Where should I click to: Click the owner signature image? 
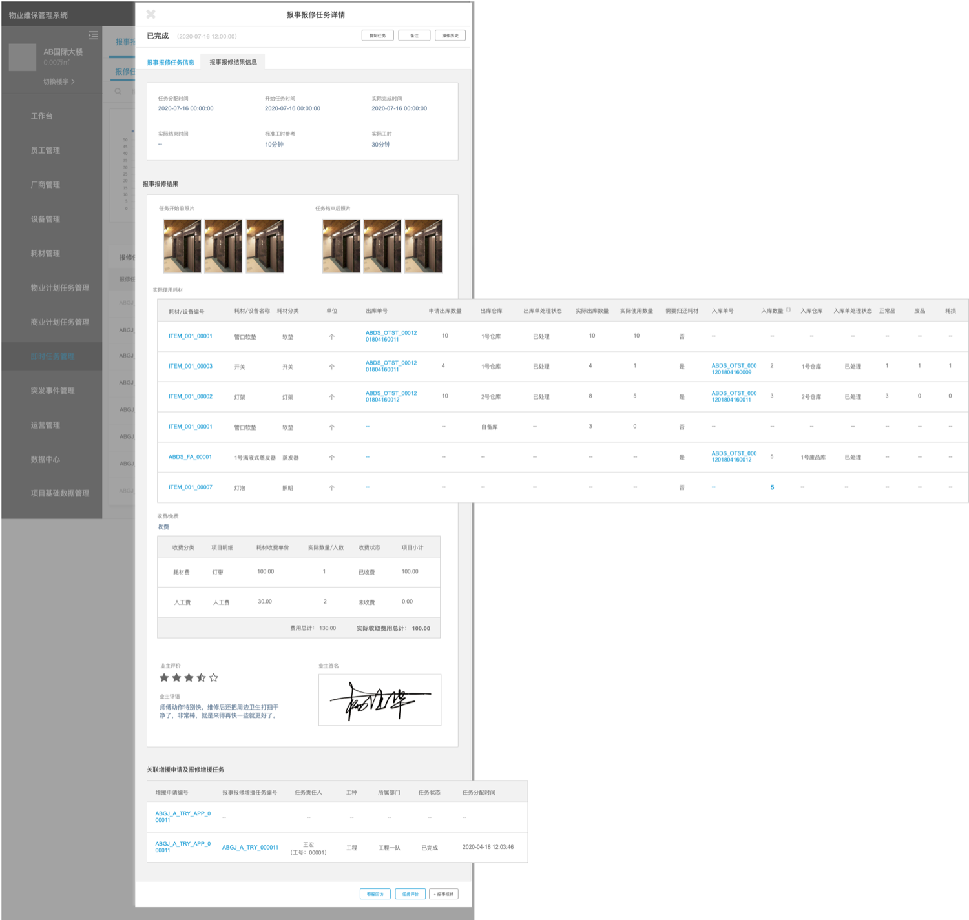[380, 700]
